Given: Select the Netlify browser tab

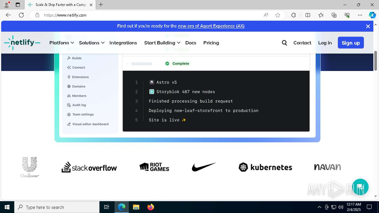Looking at the screenshot, I should [60, 5].
